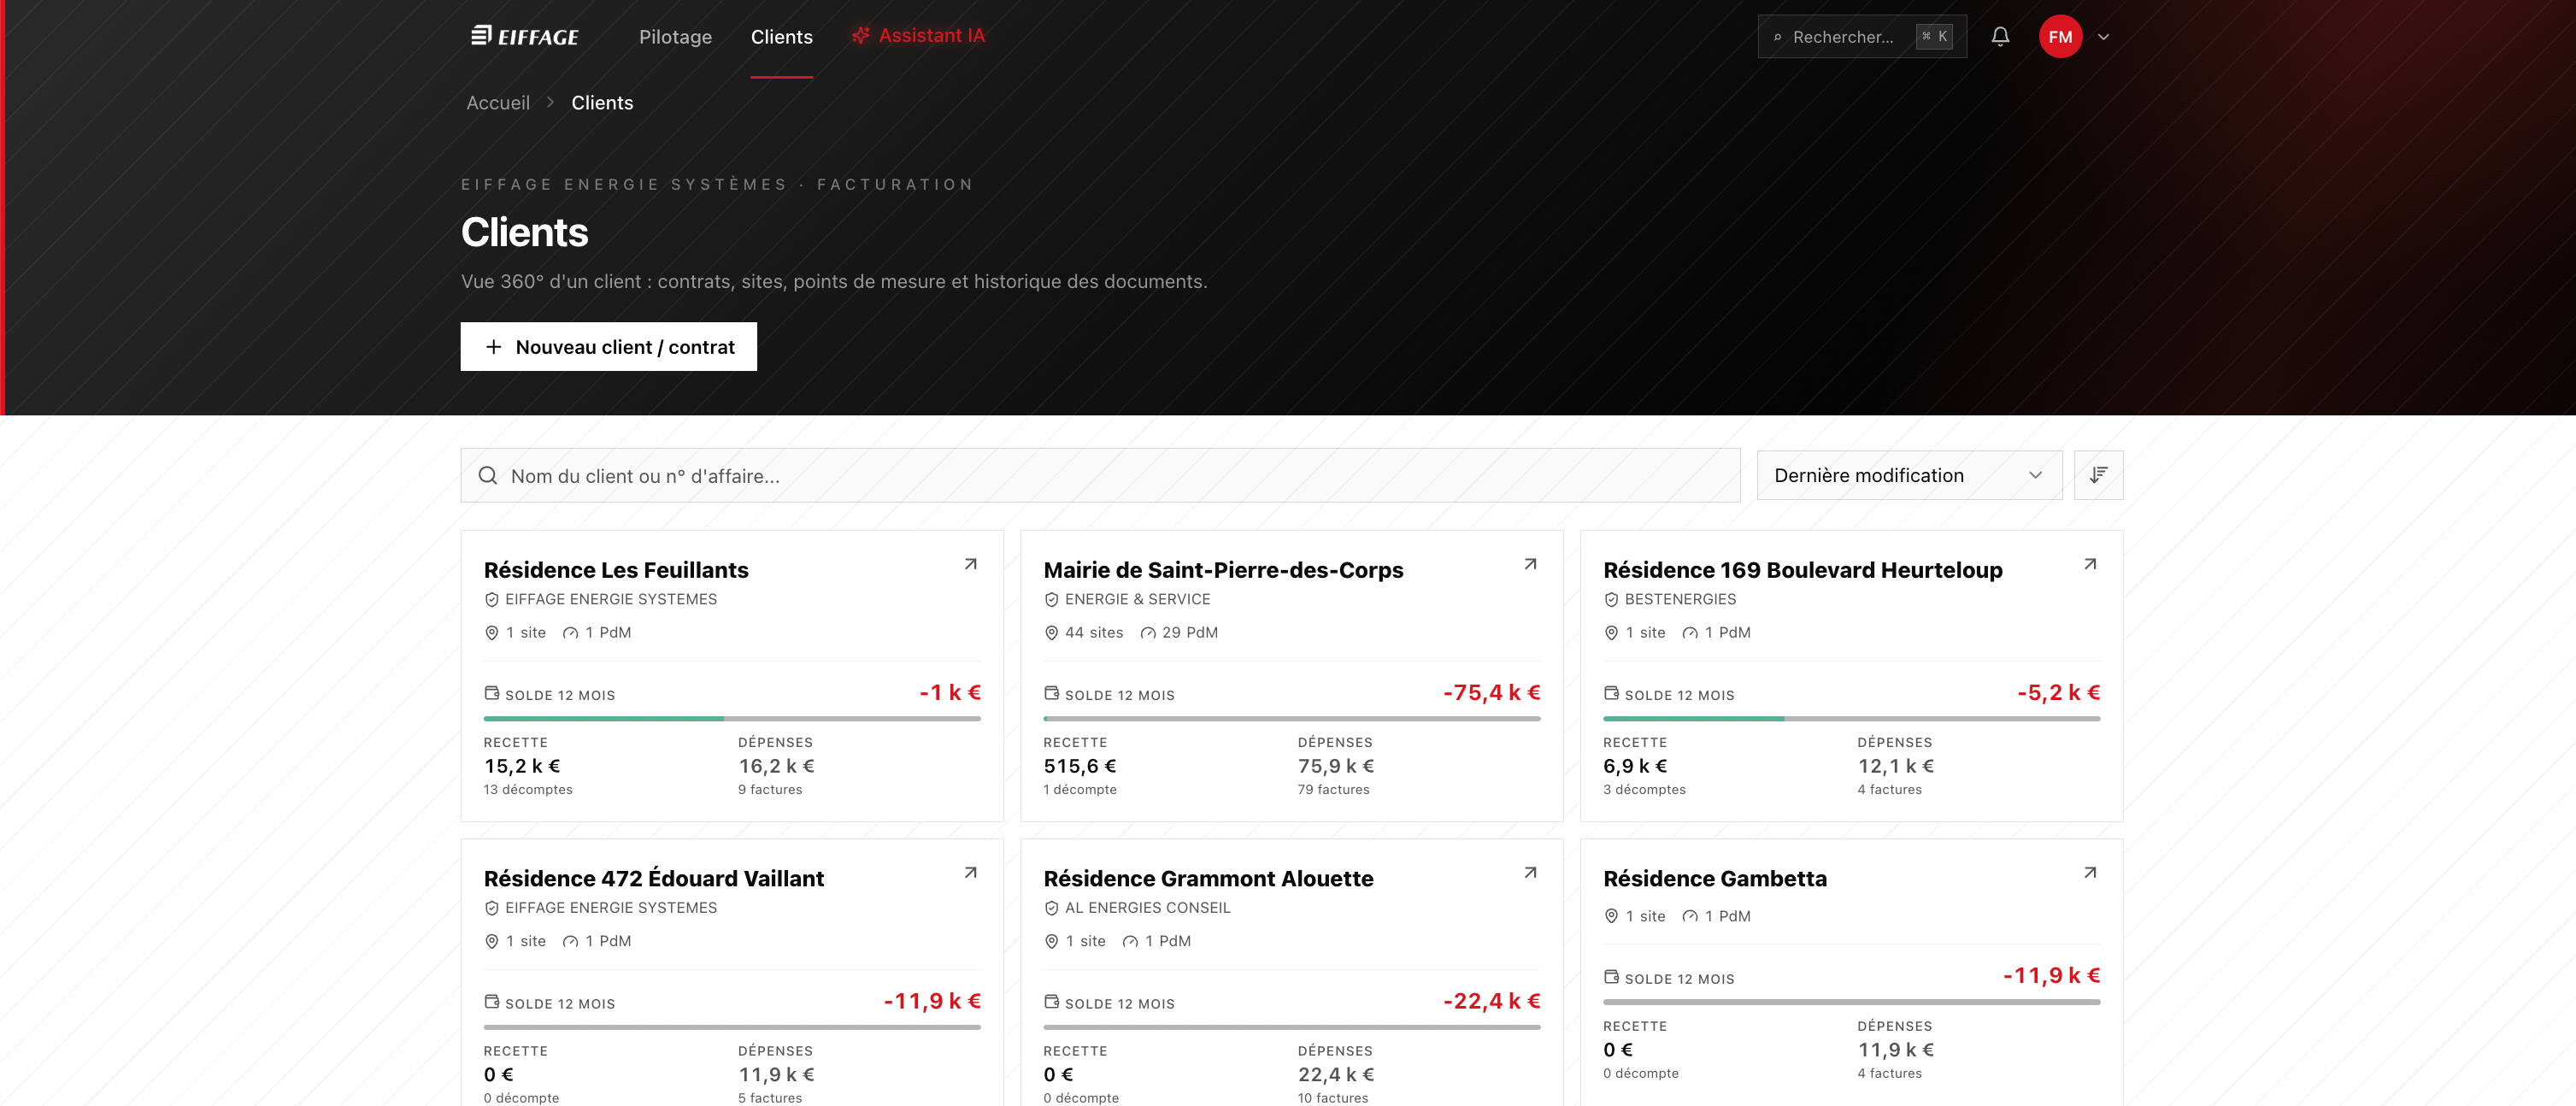2576x1106 pixels.
Task: Click the shield icon next to ENERGIE & SERVICE
Action: pyautogui.click(x=1051, y=600)
